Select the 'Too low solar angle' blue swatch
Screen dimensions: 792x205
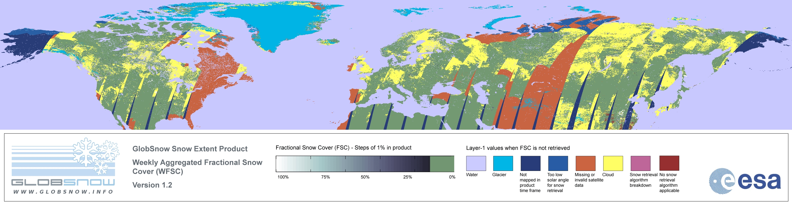pos(558,163)
